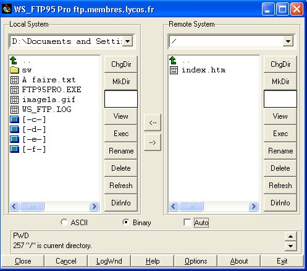Click the local list horizontal scrollbar thumb
The height and width of the screenshot is (271, 307).
pyautogui.click(x=32, y=206)
